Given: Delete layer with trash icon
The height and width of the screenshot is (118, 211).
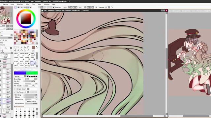Looking at the screenshot, I should [2, 51].
